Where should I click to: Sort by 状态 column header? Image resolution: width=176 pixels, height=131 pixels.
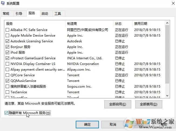[123, 23]
